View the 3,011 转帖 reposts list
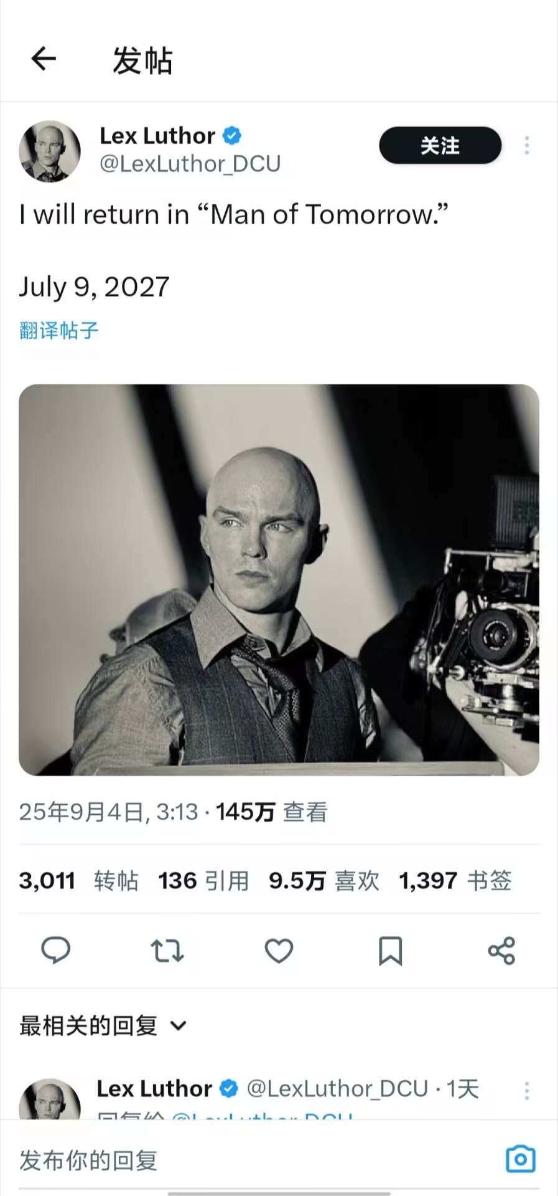This screenshot has height=1196, width=558. click(x=78, y=881)
